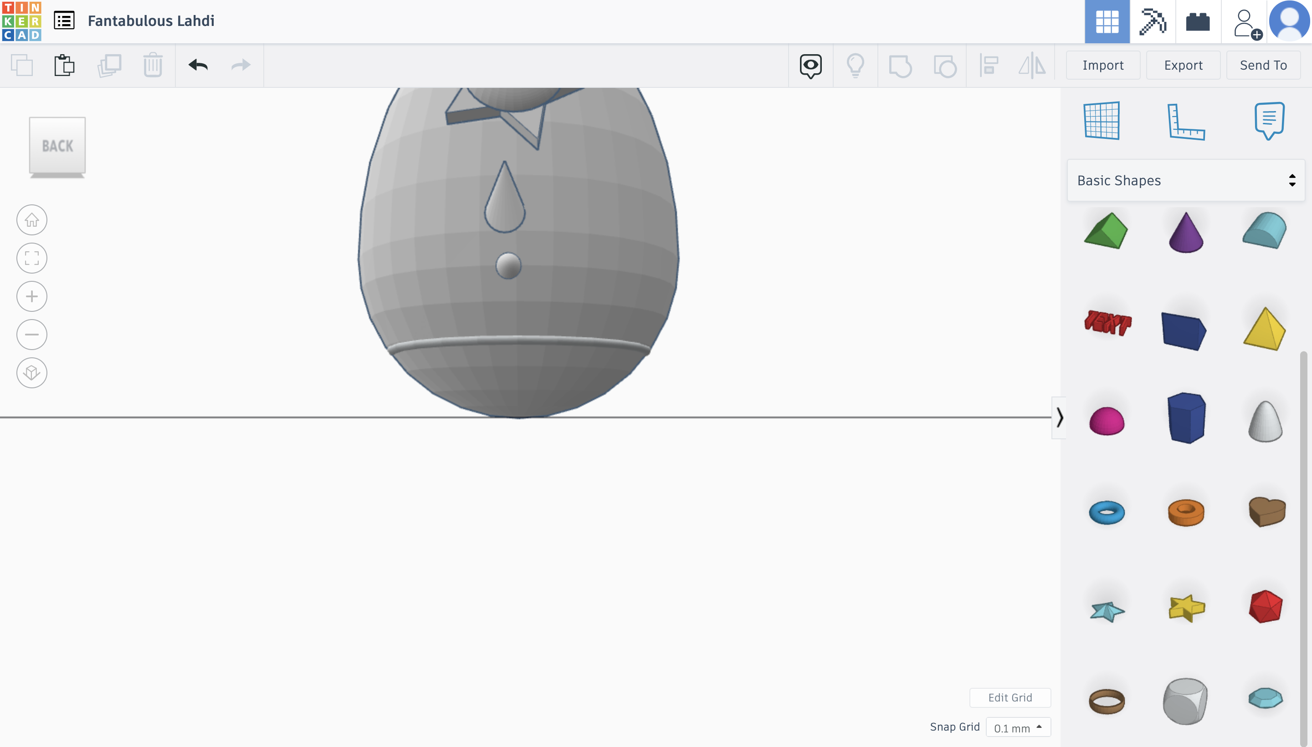Viewport: 1312px width, 747px height.
Task: Select the yellow pyramid shape
Action: [1265, 328]
